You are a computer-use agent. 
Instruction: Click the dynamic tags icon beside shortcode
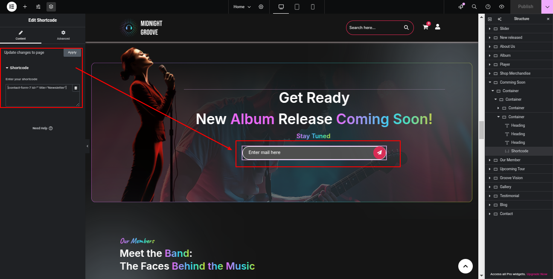click(76, 88)
